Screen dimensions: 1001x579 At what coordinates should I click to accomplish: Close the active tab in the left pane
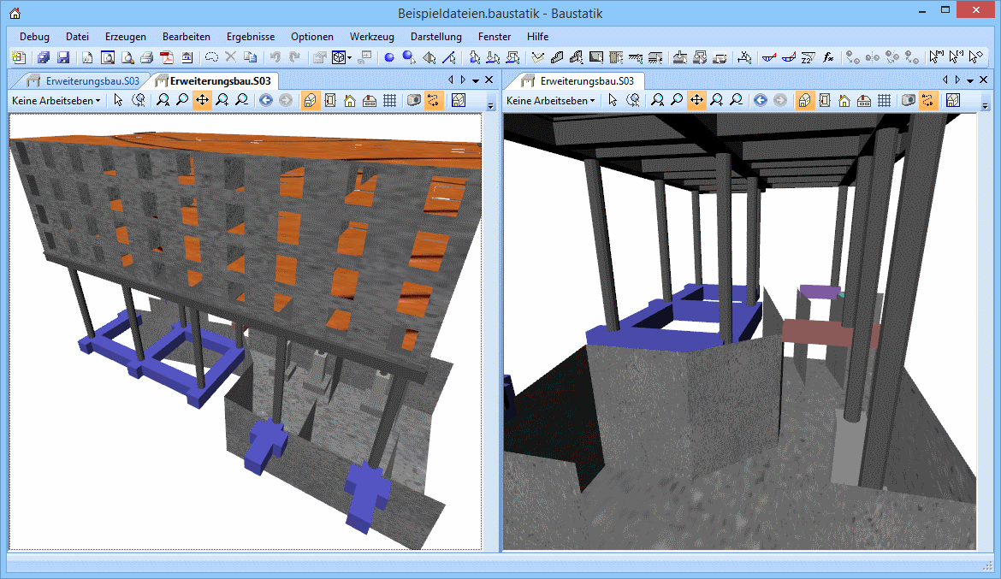coord(489,80)
